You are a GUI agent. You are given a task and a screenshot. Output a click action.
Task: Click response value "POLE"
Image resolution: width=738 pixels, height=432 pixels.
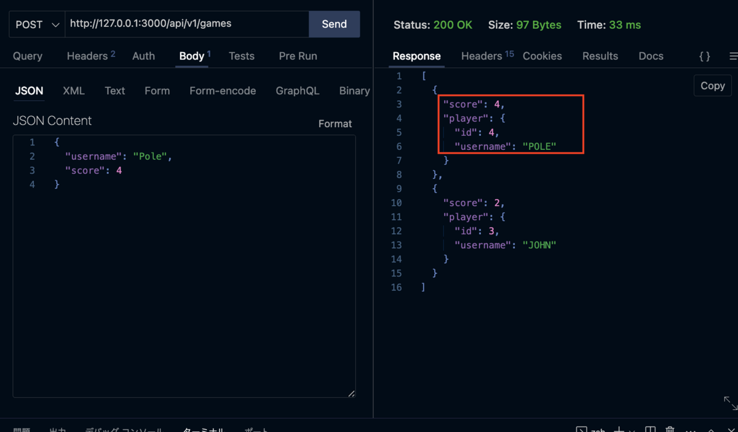point(539,147)
